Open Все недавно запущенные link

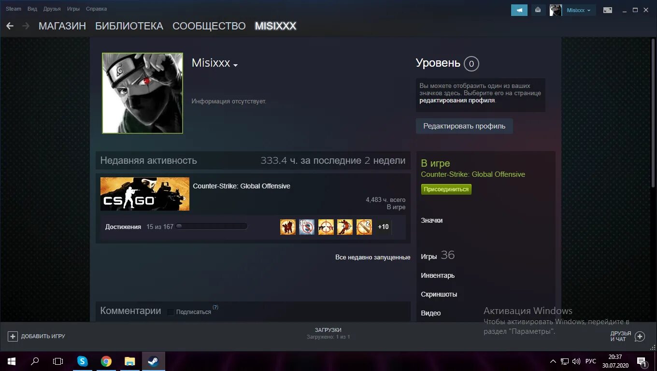click(x=373, y=257)
